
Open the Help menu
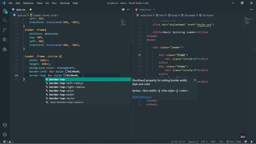(75, 3)
